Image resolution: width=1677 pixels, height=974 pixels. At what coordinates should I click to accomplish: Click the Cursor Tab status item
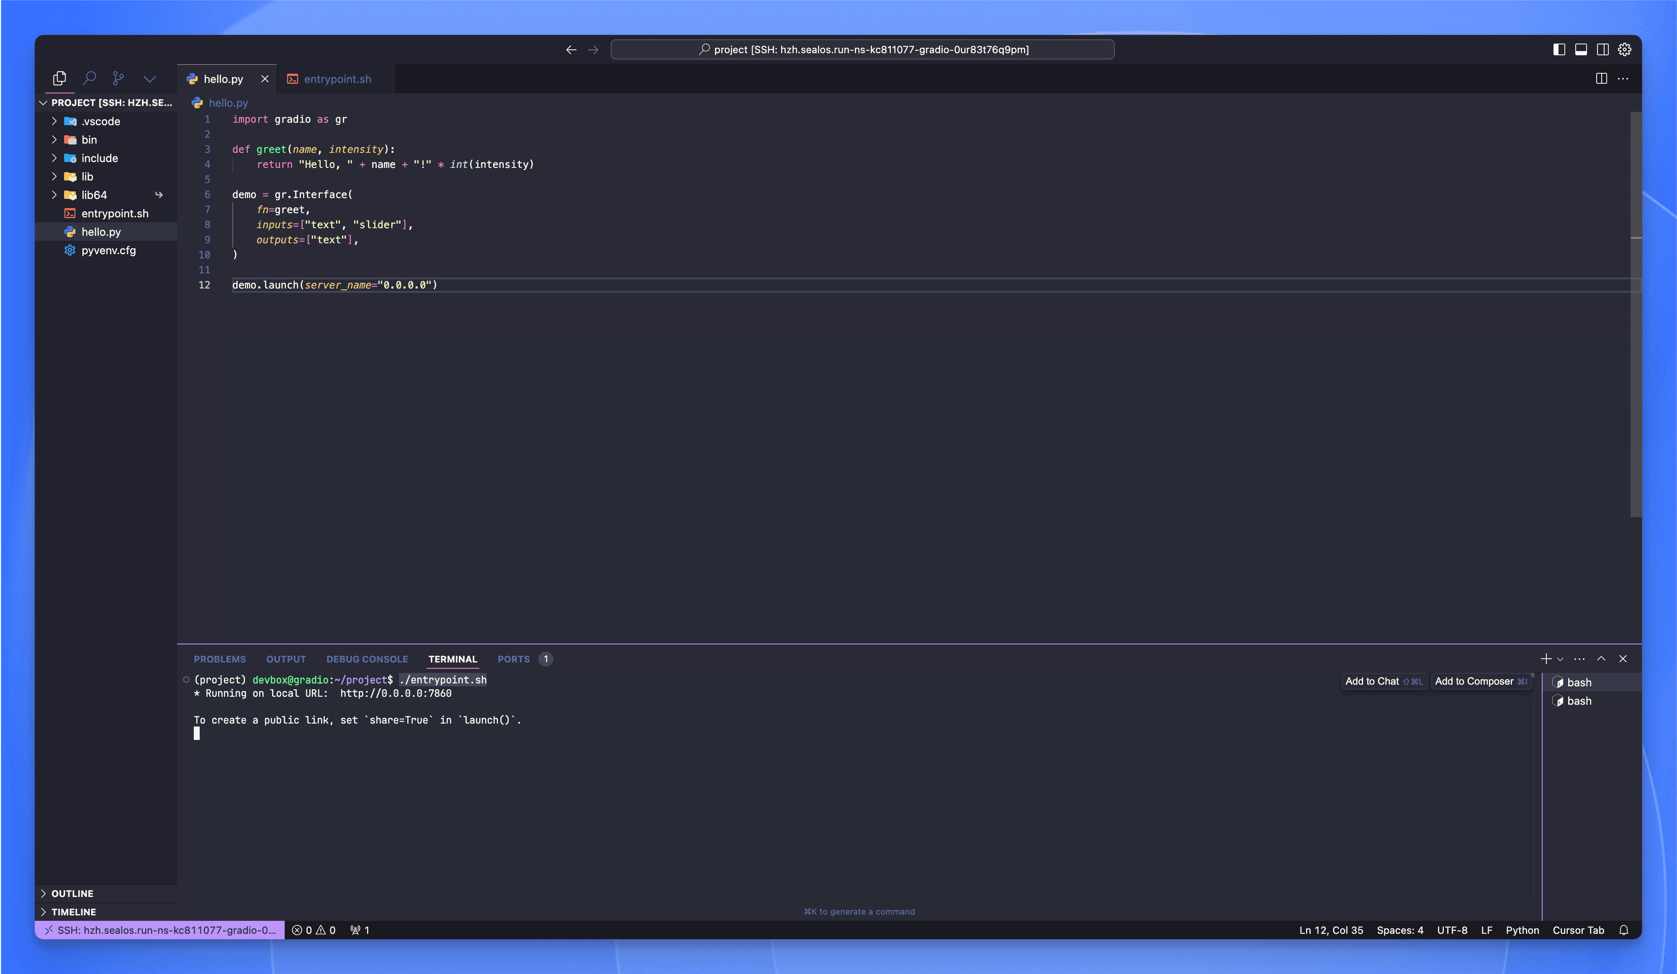coord(1578,930)
